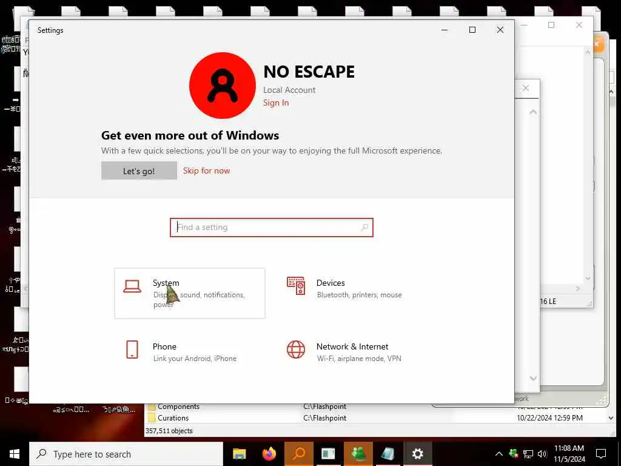This screenshot has width=621, height=466.
Task: Open the Windows Start menu
Action: [x=15, y=454]
